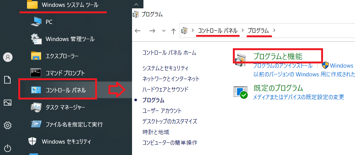Collapse the Windows システム ツール group chevron
Image resolution: width=355 pixels, height=155 pixels.
tap(136, 4)
